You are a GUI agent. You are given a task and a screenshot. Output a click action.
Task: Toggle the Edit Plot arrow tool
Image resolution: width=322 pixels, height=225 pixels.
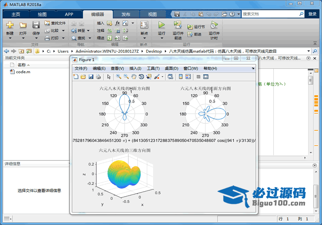(109, 76)
